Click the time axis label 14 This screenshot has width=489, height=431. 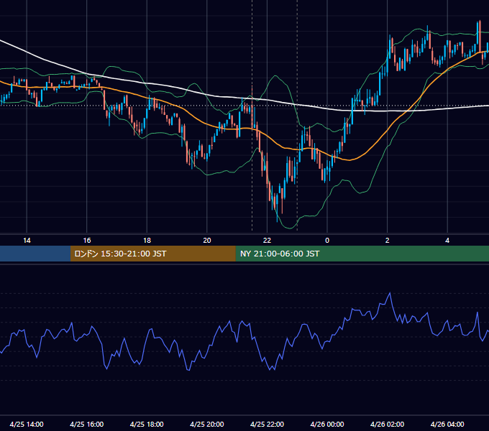point(27,241)
